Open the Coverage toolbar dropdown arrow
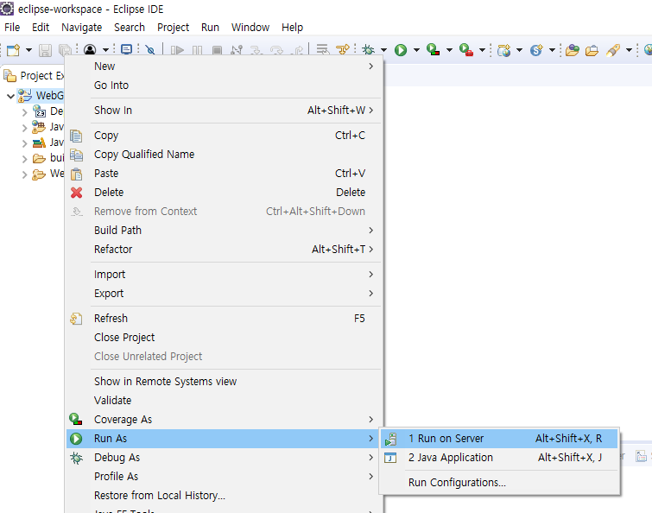 pos(449,50)
